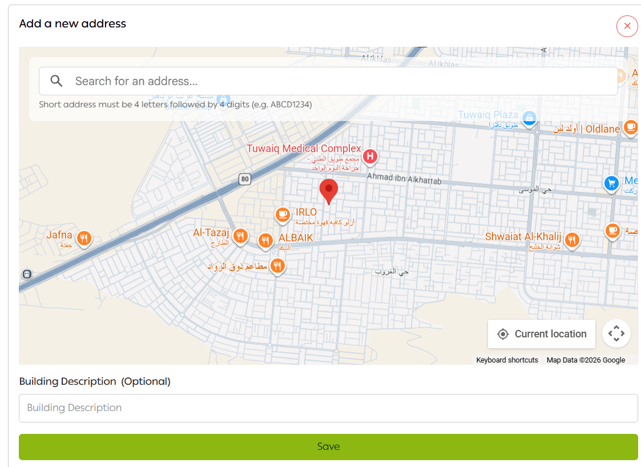Open the map camera pan controls
The width and height of the screenshot is (641, 467).
(616, 333)
